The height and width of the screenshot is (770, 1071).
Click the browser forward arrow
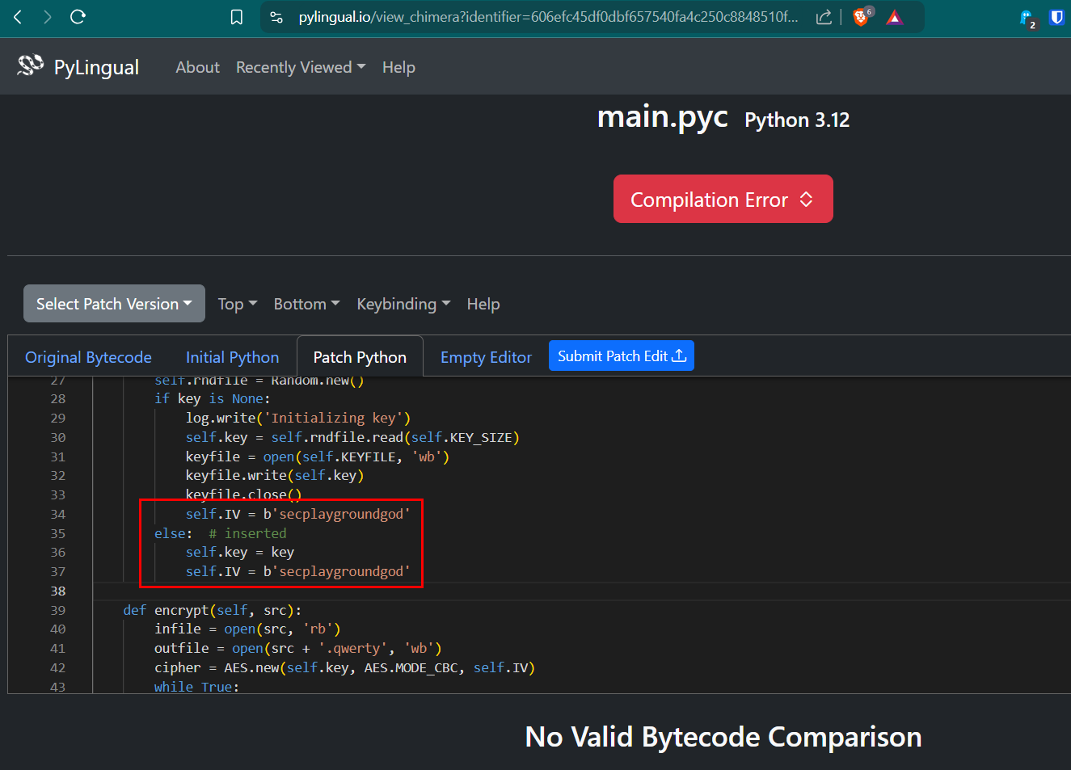point(48,17)
